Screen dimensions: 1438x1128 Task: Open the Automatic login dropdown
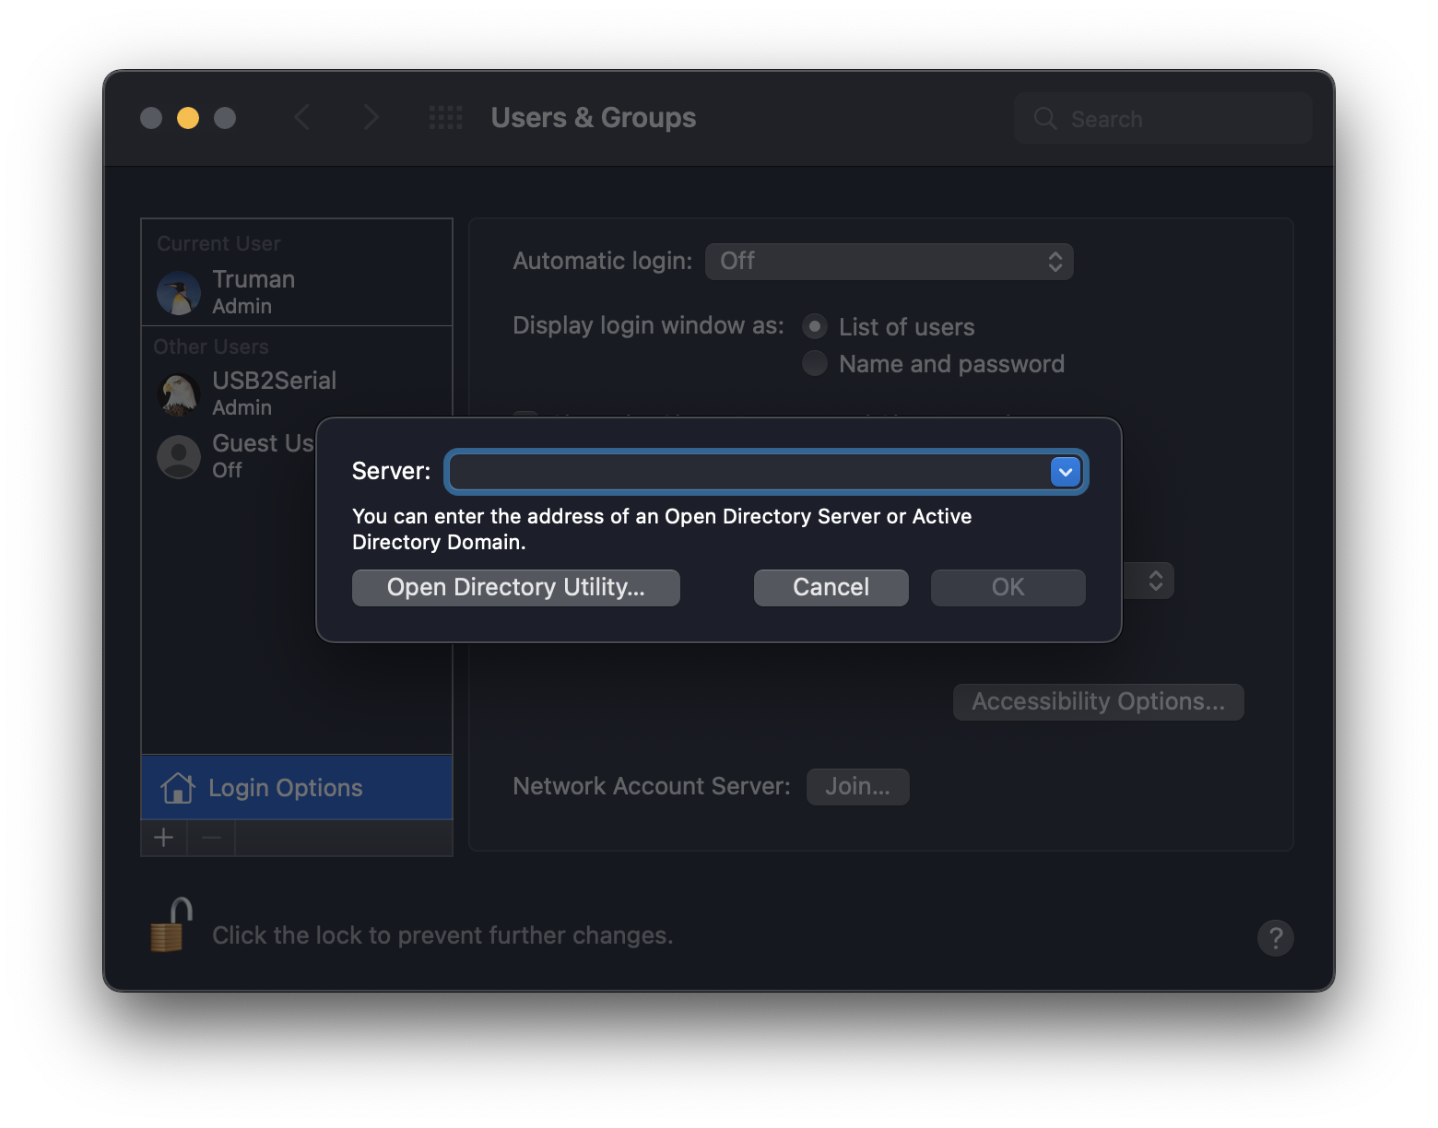coord(889,262)
